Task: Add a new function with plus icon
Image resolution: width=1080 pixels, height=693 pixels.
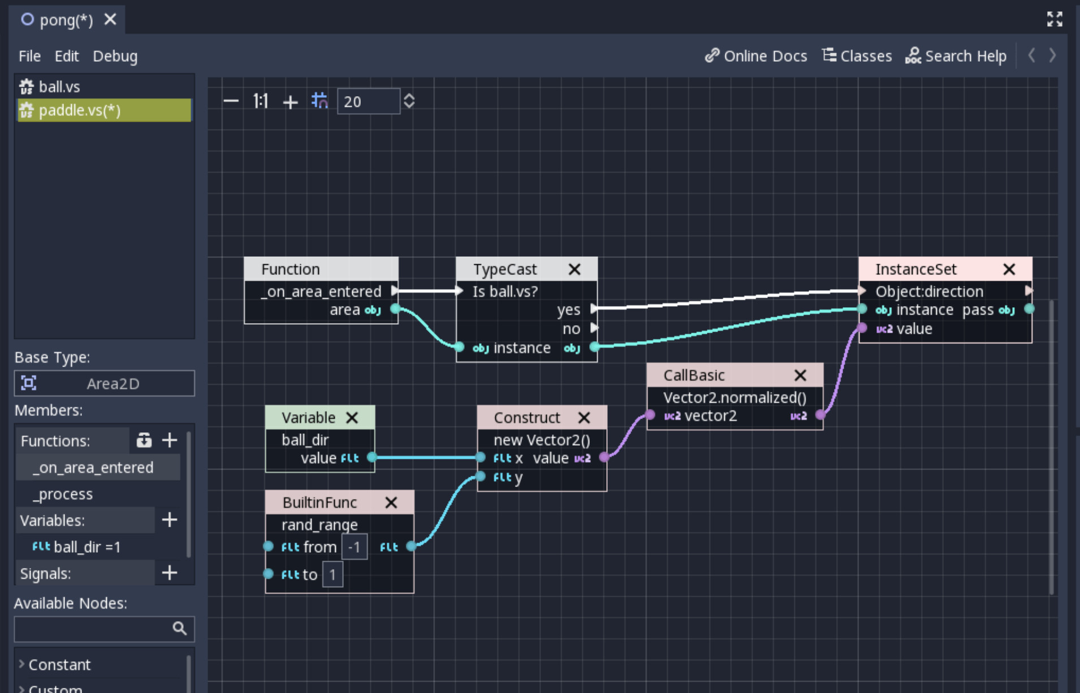Action: coord(170,440)
